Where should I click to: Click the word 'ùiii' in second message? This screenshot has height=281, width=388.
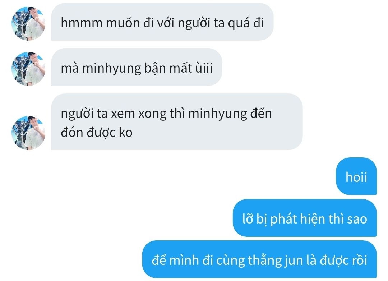204,68
